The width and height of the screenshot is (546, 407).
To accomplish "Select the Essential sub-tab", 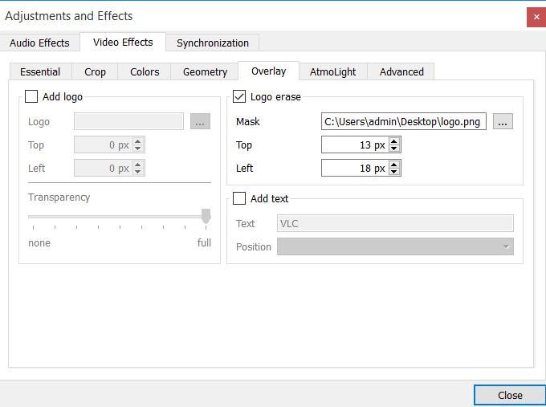I will [x=40, y=72].
